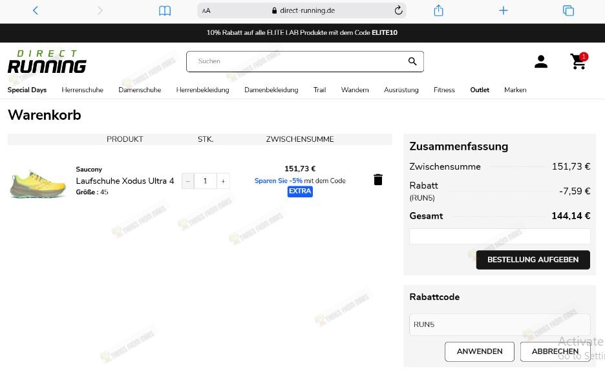
Task: Click the Saucony brand label
Action: 89,170
